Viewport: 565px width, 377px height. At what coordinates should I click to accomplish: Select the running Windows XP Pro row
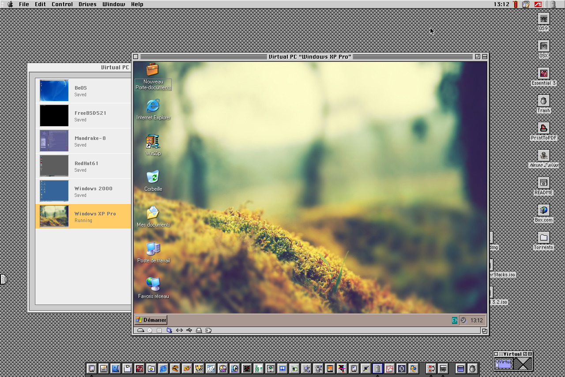coord(83,216)
